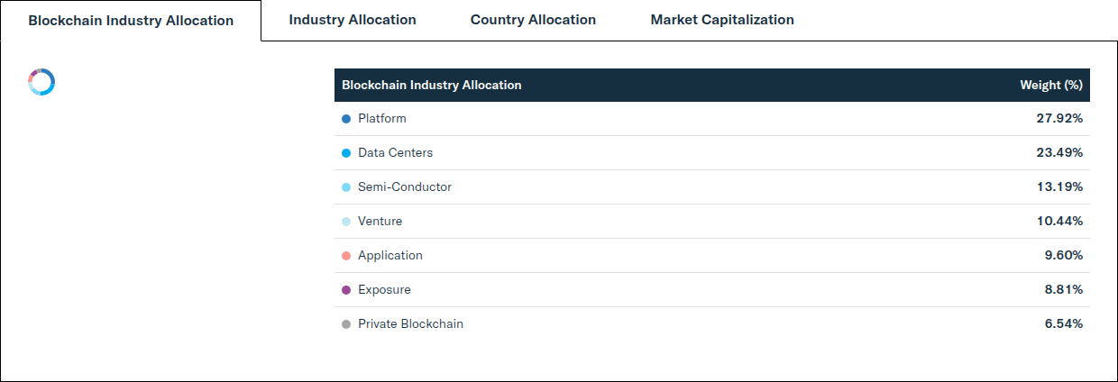The width and height of the screenshot is (1118, 382).
Task: Select the Data Centers row label
Action: click(395, 152)
